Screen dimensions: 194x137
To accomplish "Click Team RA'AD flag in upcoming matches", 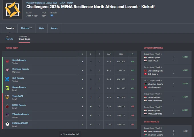I will (145, 61).
